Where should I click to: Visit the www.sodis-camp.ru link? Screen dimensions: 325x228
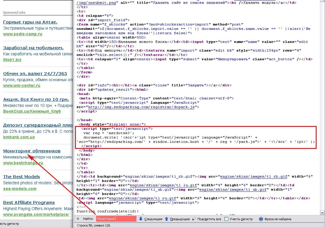23,34
